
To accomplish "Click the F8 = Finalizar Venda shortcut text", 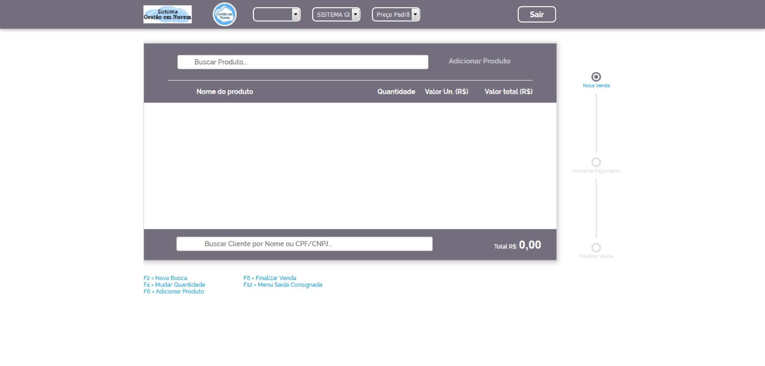I will [270, 278].
